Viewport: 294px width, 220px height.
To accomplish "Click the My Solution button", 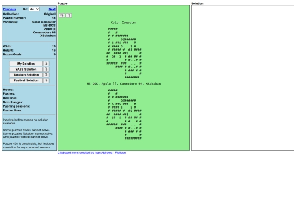I will (26, 64).
